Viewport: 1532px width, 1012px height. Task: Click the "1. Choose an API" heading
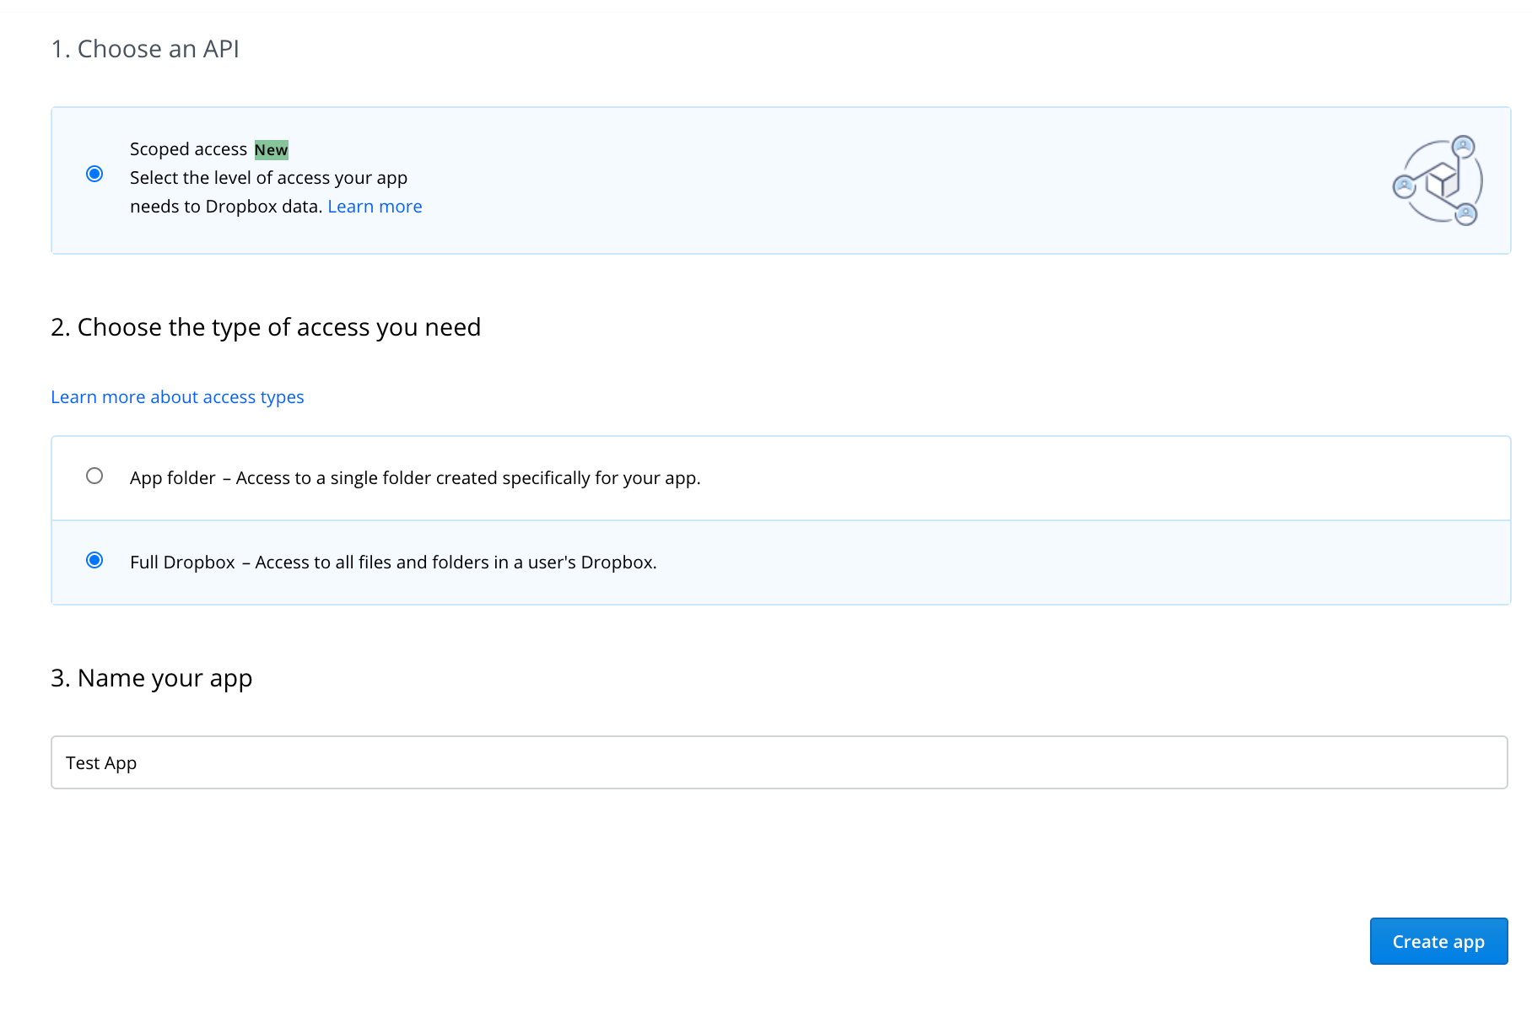[x=145, y=49]
